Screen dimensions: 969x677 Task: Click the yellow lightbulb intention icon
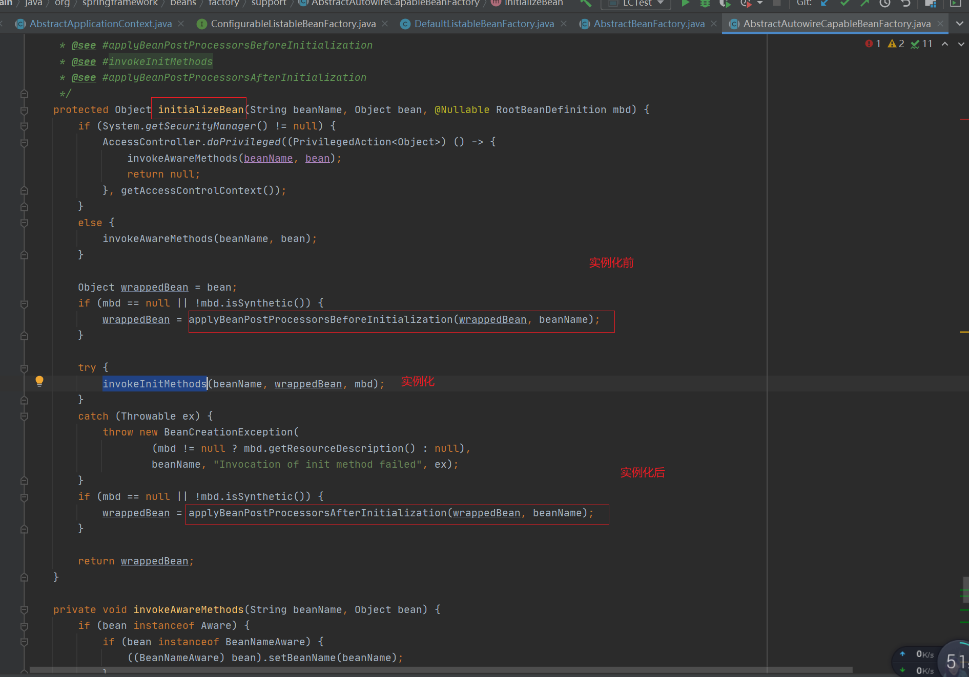point(39,381)
